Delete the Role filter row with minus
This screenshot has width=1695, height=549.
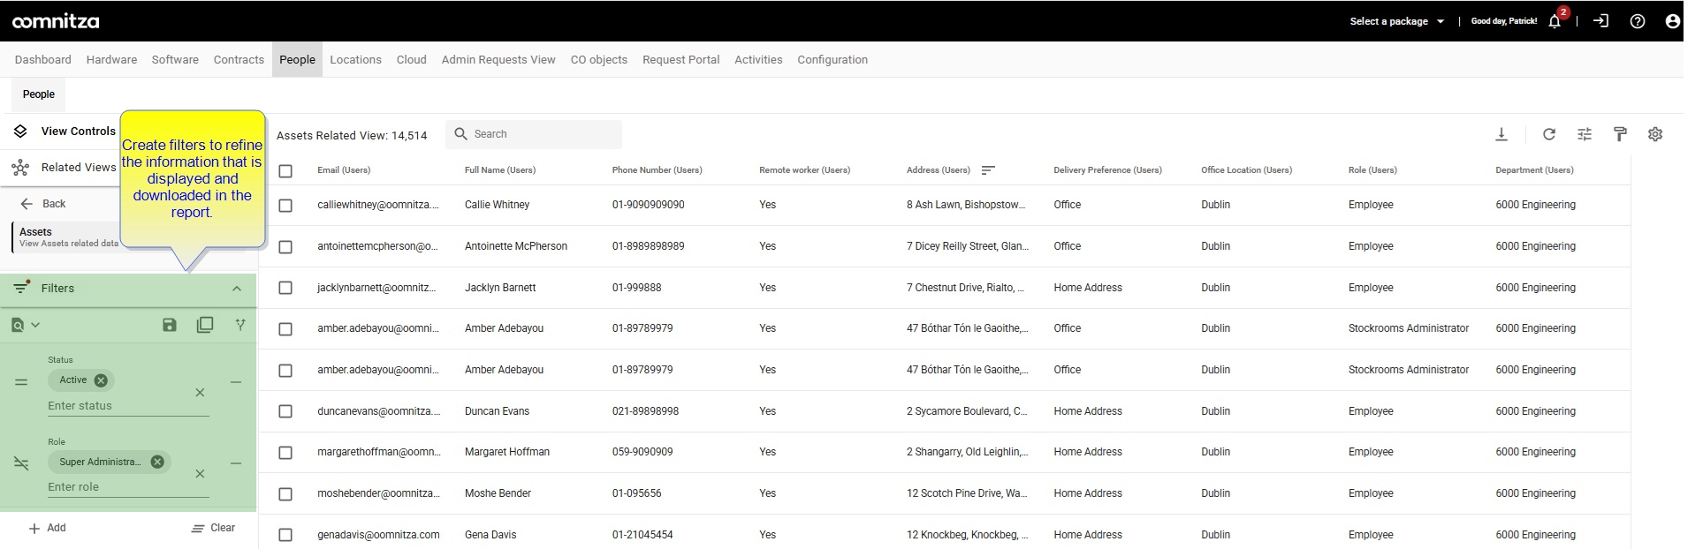tap(236, 463)
